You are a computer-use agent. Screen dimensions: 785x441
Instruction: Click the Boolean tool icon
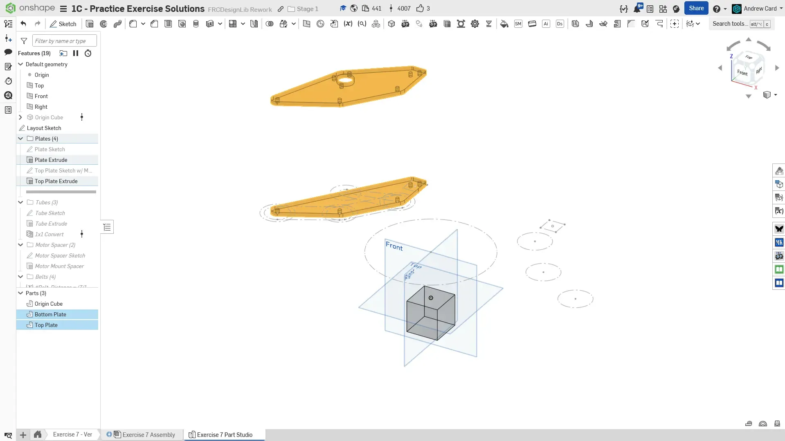coord(270,24)
